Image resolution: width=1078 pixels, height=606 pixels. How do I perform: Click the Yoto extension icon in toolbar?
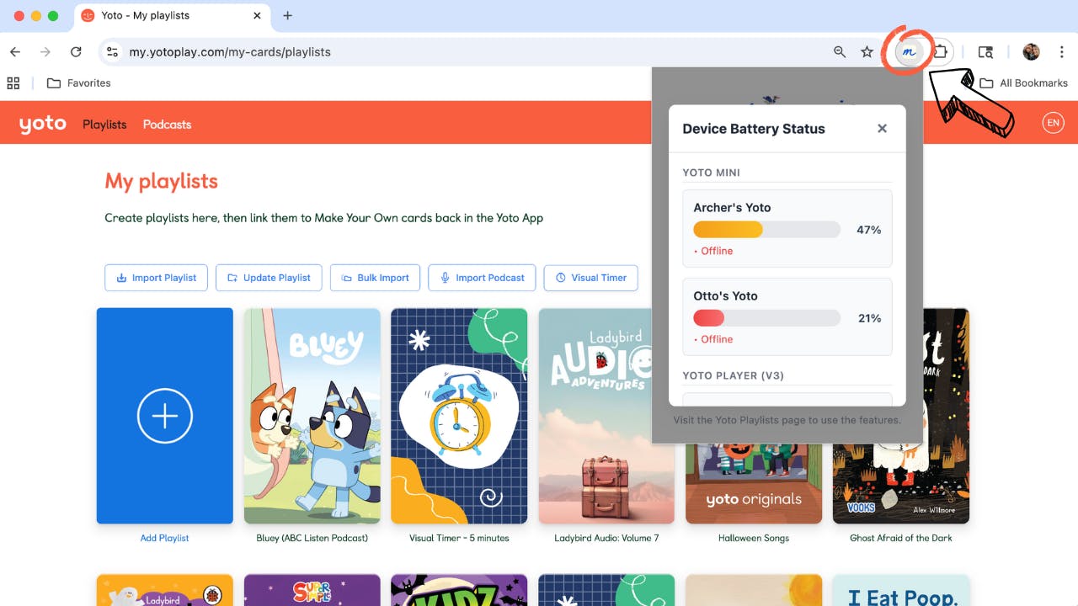tap(908, 52)
